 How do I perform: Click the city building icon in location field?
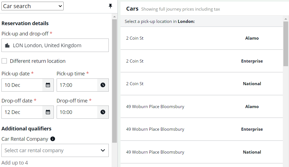[7, 45]
